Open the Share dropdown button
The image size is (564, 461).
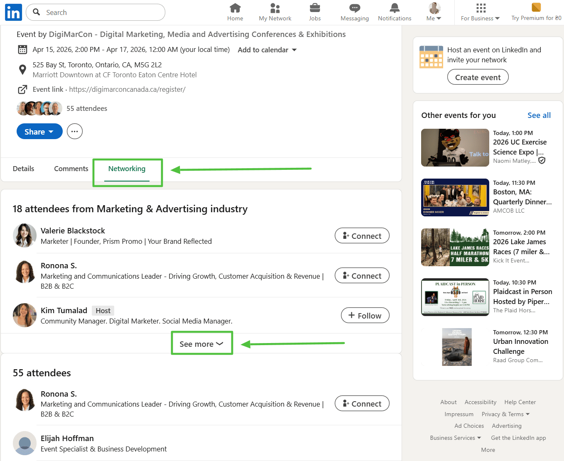tap(39, 132)
